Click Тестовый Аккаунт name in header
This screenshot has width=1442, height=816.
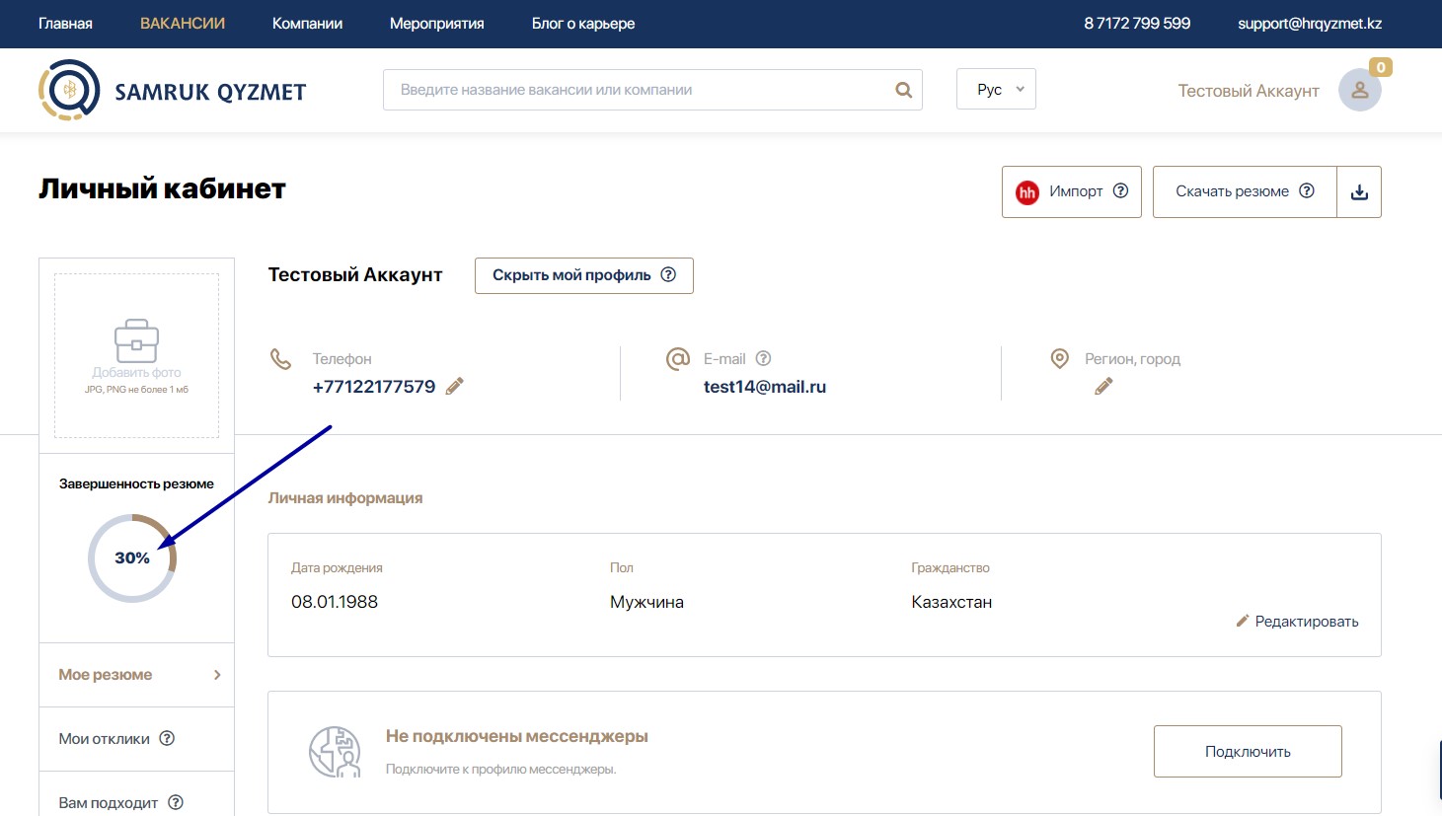point(1249,91)
